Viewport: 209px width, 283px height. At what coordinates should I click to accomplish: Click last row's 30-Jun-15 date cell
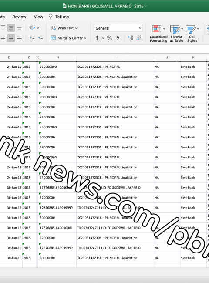click(x=11, y=258)
